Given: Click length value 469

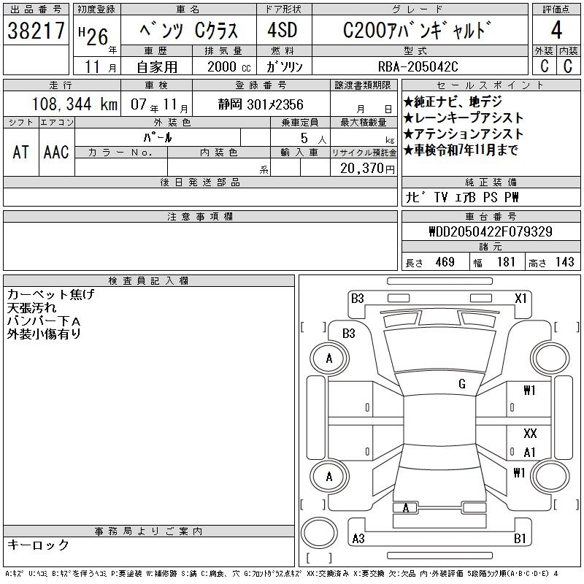Looking at the screenshot, I should point(445,262).
